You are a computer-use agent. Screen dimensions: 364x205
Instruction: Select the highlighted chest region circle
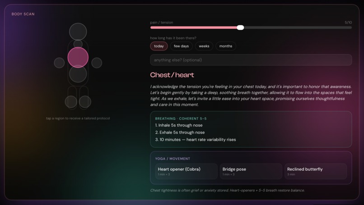point(78,58)
